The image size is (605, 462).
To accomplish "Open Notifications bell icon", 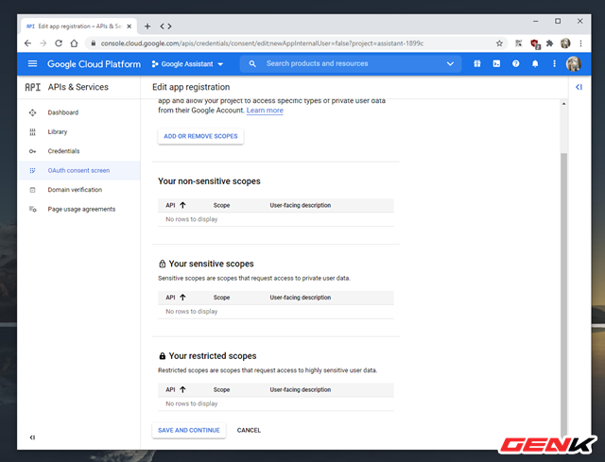I will pyautogui.click(x=535, y=63).
